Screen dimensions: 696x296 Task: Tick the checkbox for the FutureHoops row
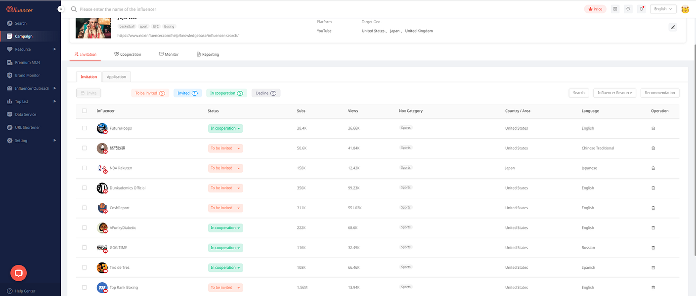(84, 128)
